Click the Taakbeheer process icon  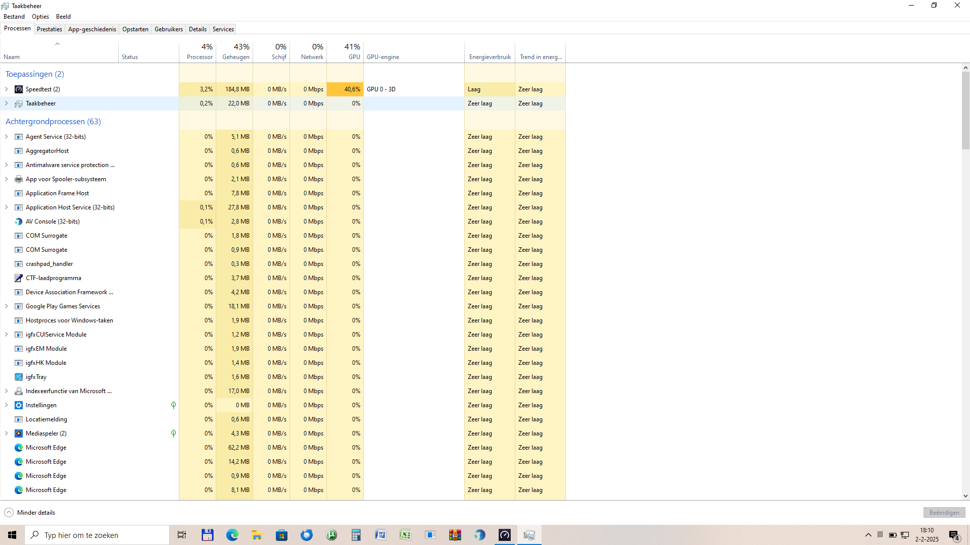(x=19, y=103)
